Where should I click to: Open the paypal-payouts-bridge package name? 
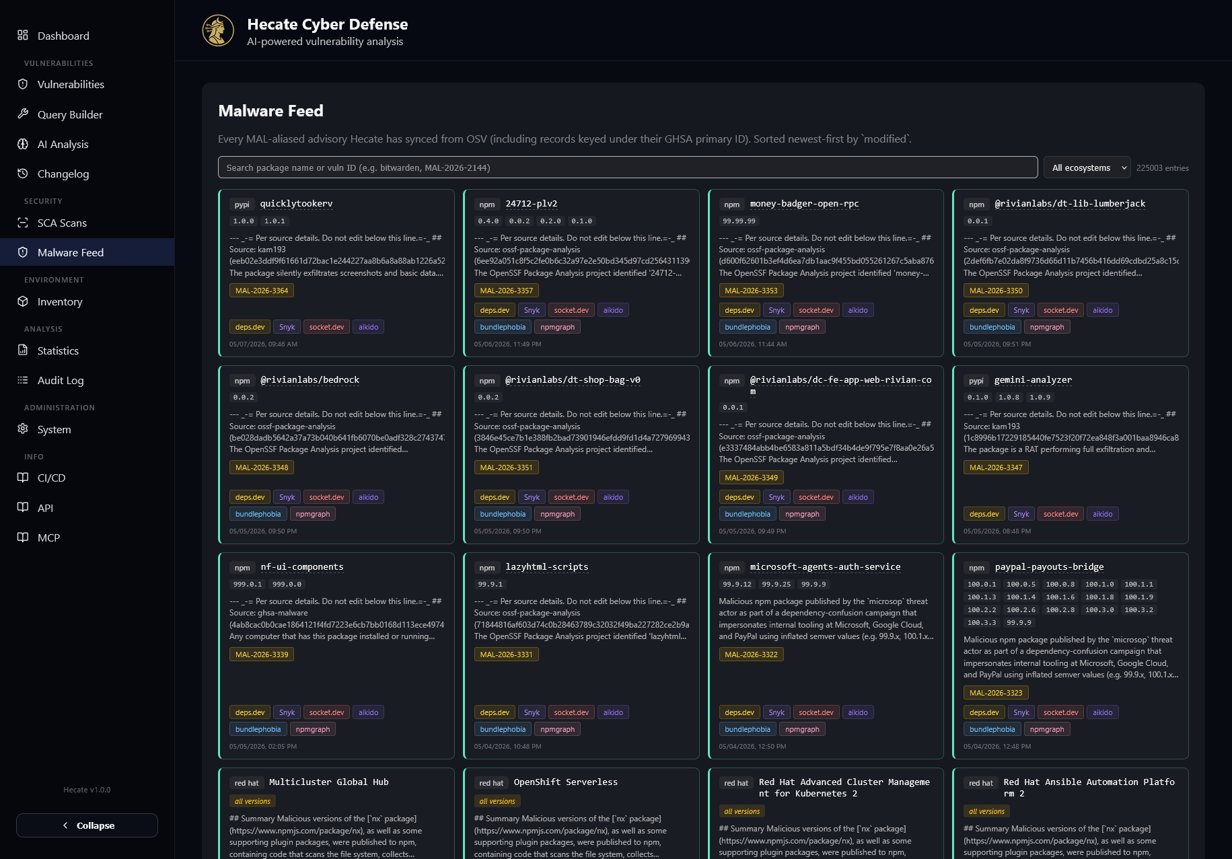click(x=1050, y=567)
